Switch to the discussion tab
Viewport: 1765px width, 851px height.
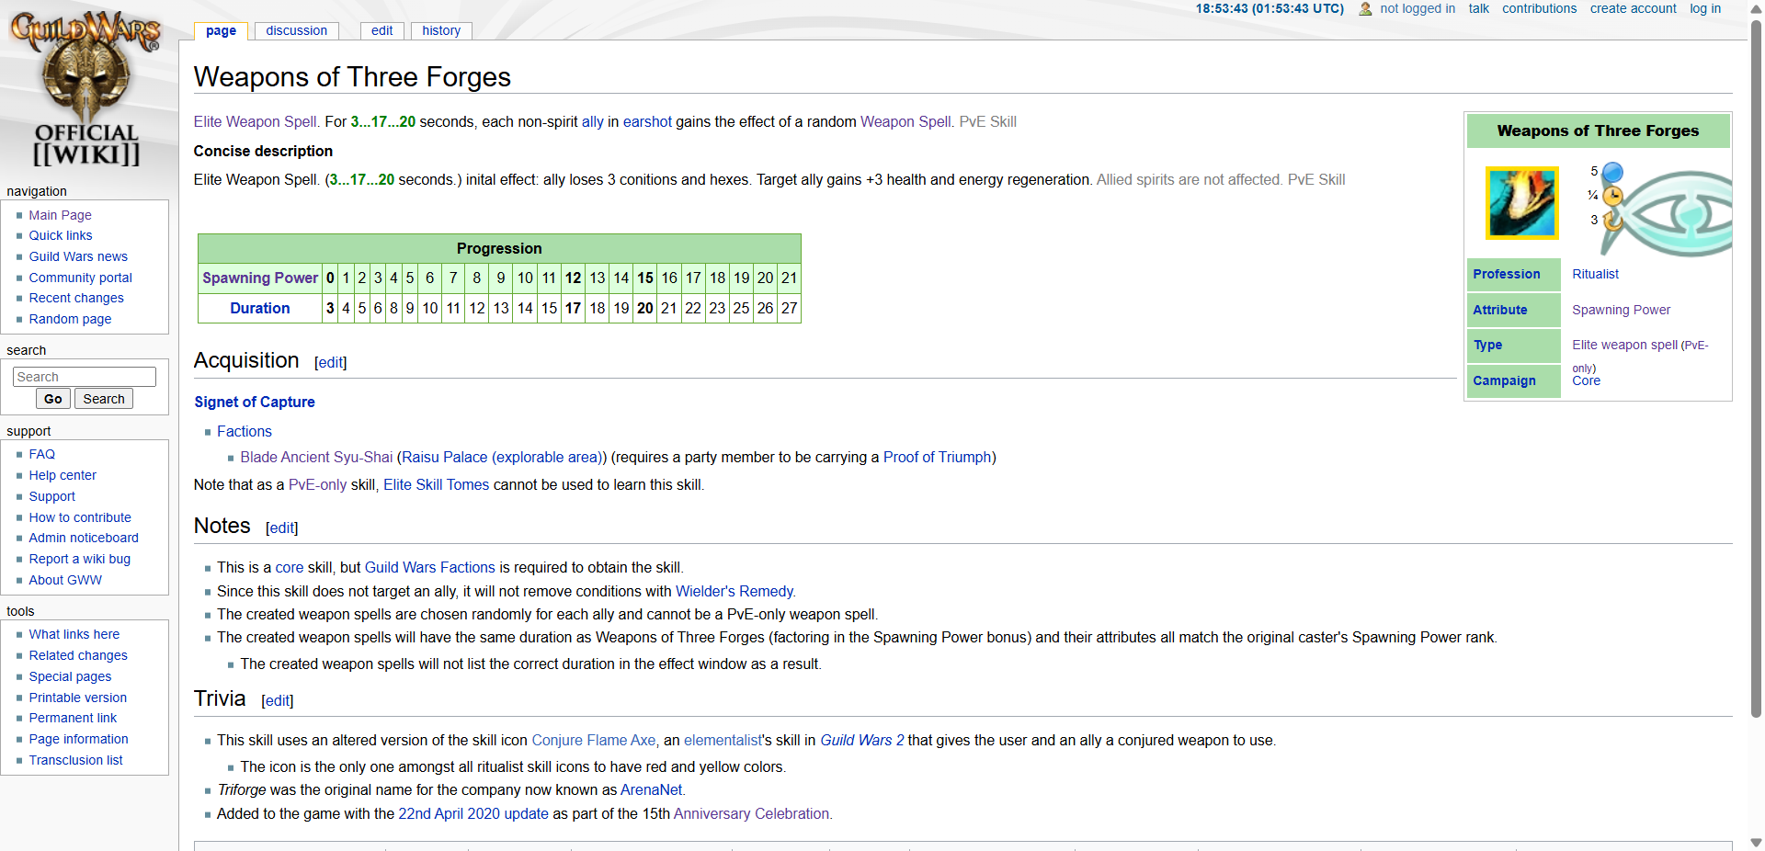pyautogui.click(x=296, y=30)
